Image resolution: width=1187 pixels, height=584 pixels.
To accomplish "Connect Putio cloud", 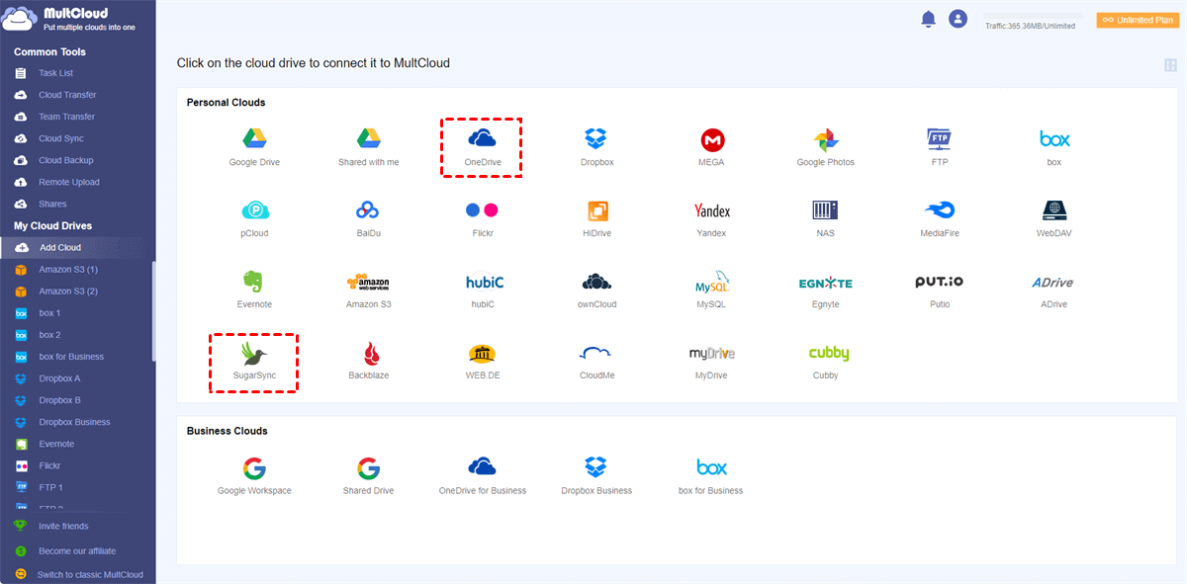I will tap(940, 290).
